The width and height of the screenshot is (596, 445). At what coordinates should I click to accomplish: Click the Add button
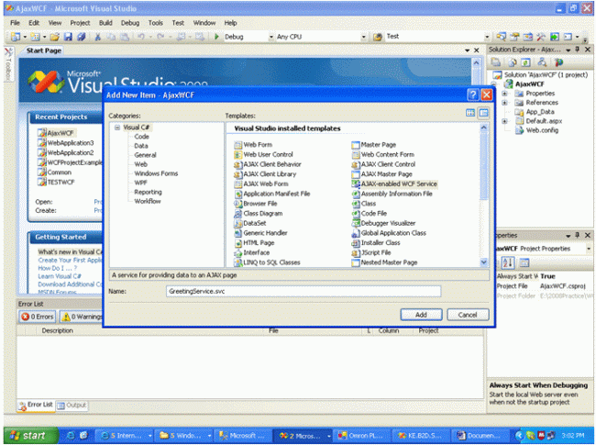coord(421,315)
